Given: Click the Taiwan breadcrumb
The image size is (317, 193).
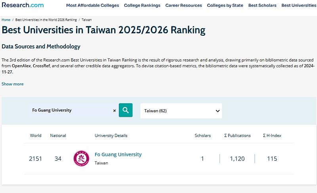Looking at the screenshot, I should click(x=86, y=20).
